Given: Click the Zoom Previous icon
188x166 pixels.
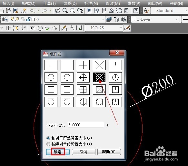Looking at the screenshot, I should [80, 11].
